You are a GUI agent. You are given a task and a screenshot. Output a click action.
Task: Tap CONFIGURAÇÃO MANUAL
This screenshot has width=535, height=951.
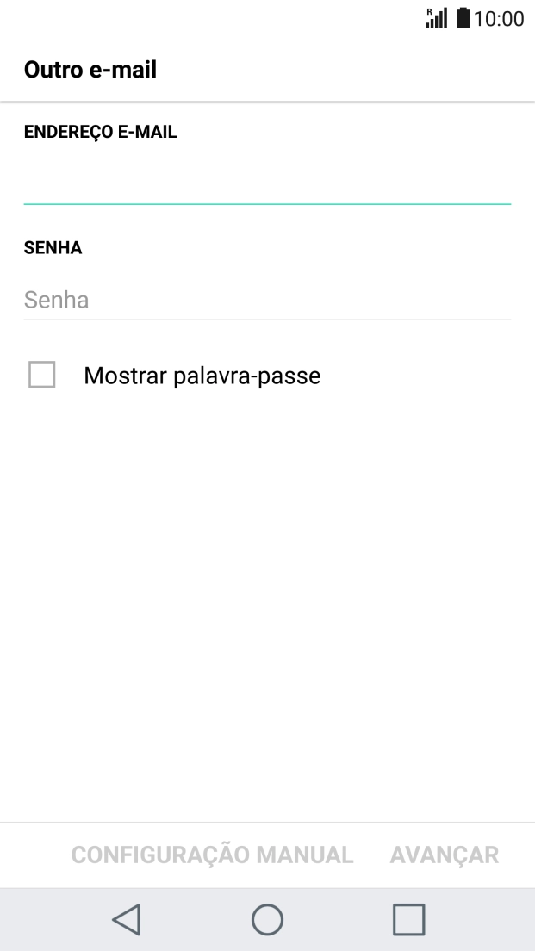tap(212, 855)
